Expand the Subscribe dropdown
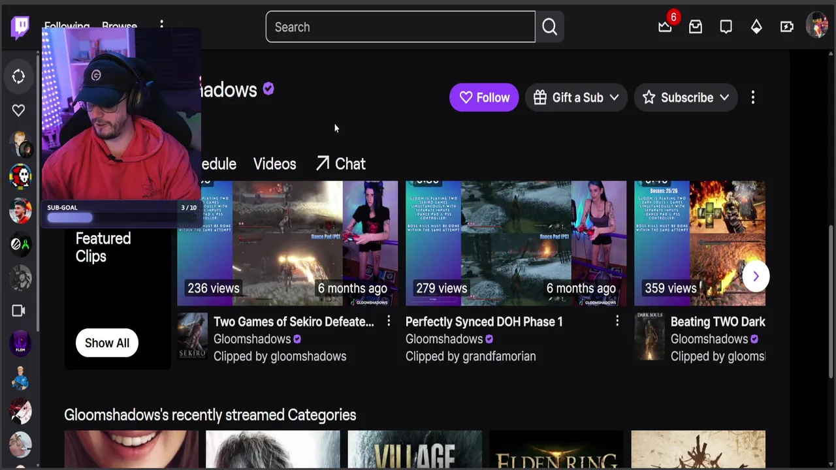Viewport: 836px width, 470px height. pos(686,97)
